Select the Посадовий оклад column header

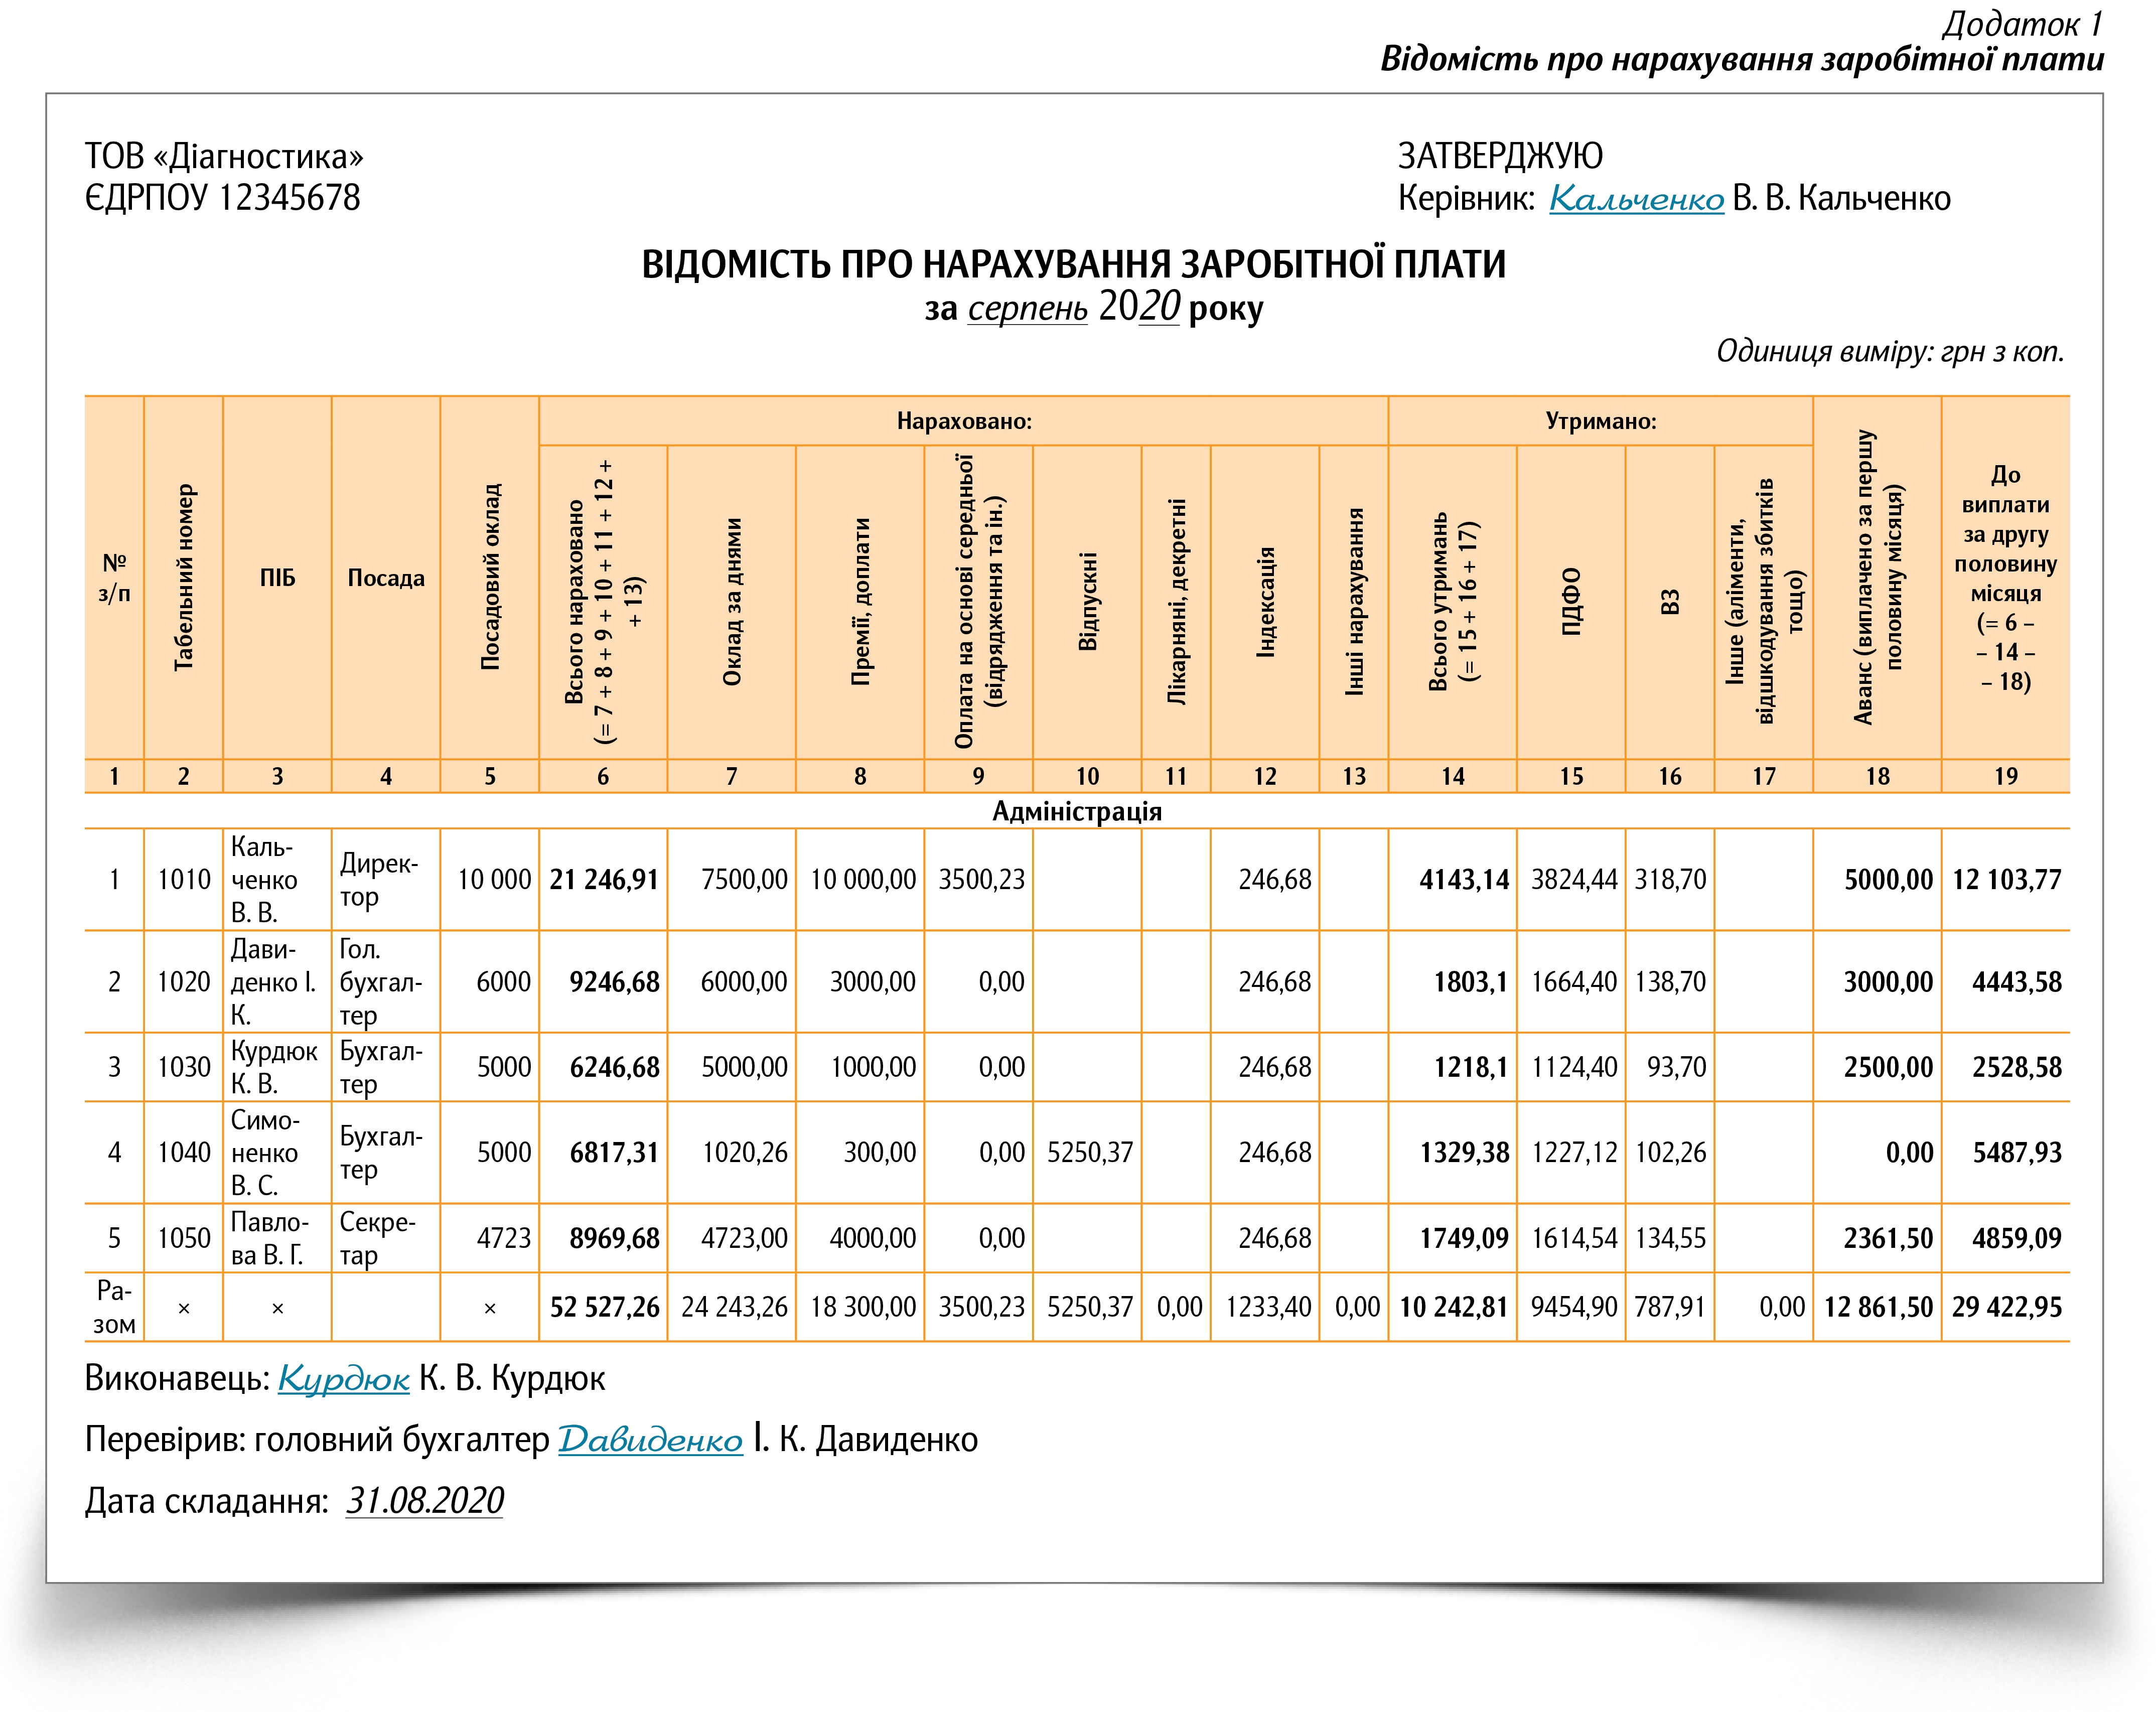490,577
